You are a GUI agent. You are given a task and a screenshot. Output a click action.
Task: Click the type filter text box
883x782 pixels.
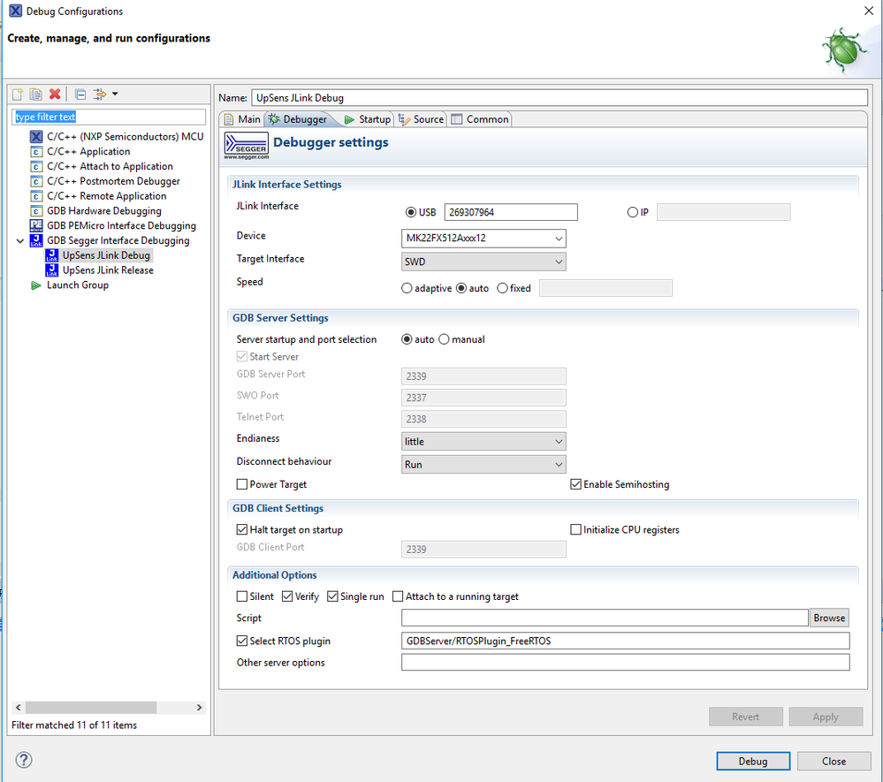pos(109,118)
